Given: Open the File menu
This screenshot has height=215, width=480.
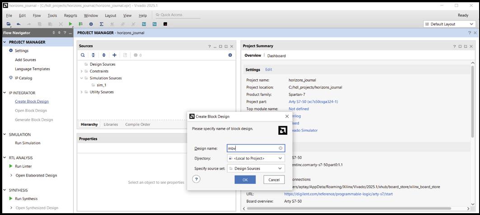Looking at the screenshot, I should (9, 16).
